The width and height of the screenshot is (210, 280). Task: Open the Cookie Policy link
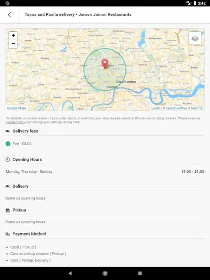pos(15,122)
